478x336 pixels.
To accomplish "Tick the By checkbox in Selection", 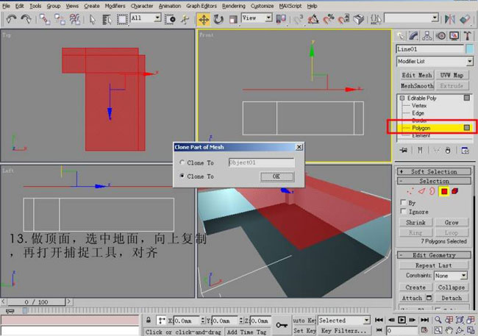I will 402,202.
